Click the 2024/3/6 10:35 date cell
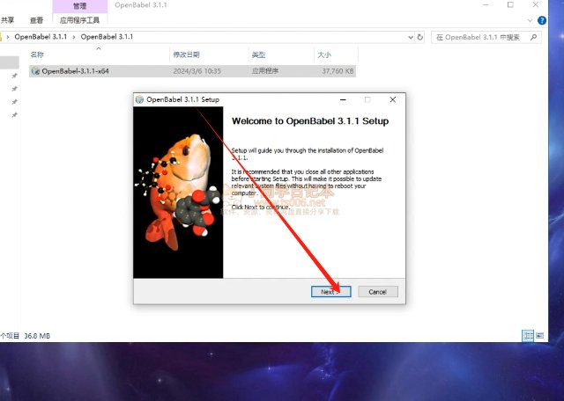The height and width of the screenshot is (401, 564). pos(197,71)
